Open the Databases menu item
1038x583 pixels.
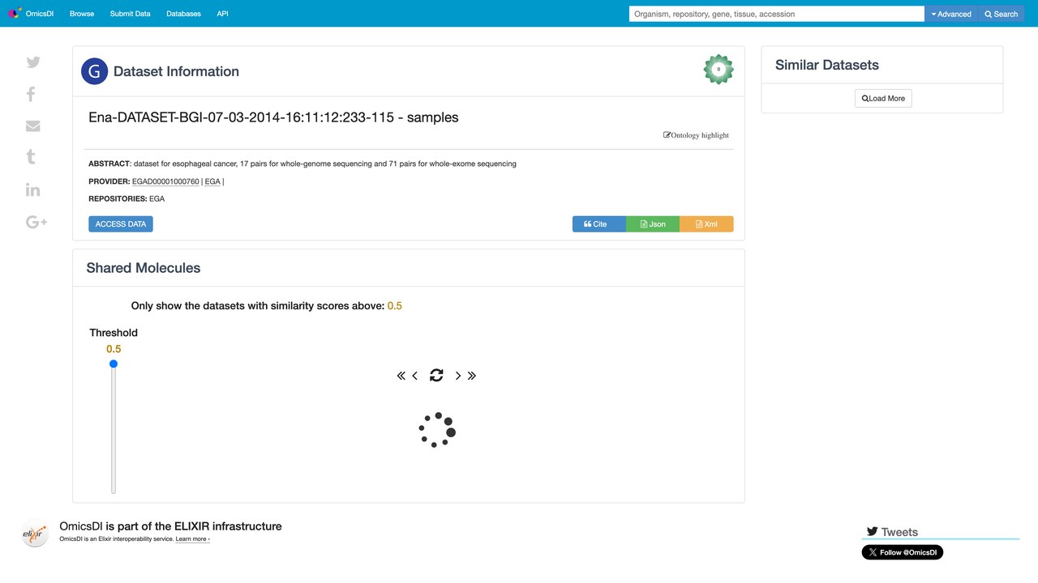[183, 14]
